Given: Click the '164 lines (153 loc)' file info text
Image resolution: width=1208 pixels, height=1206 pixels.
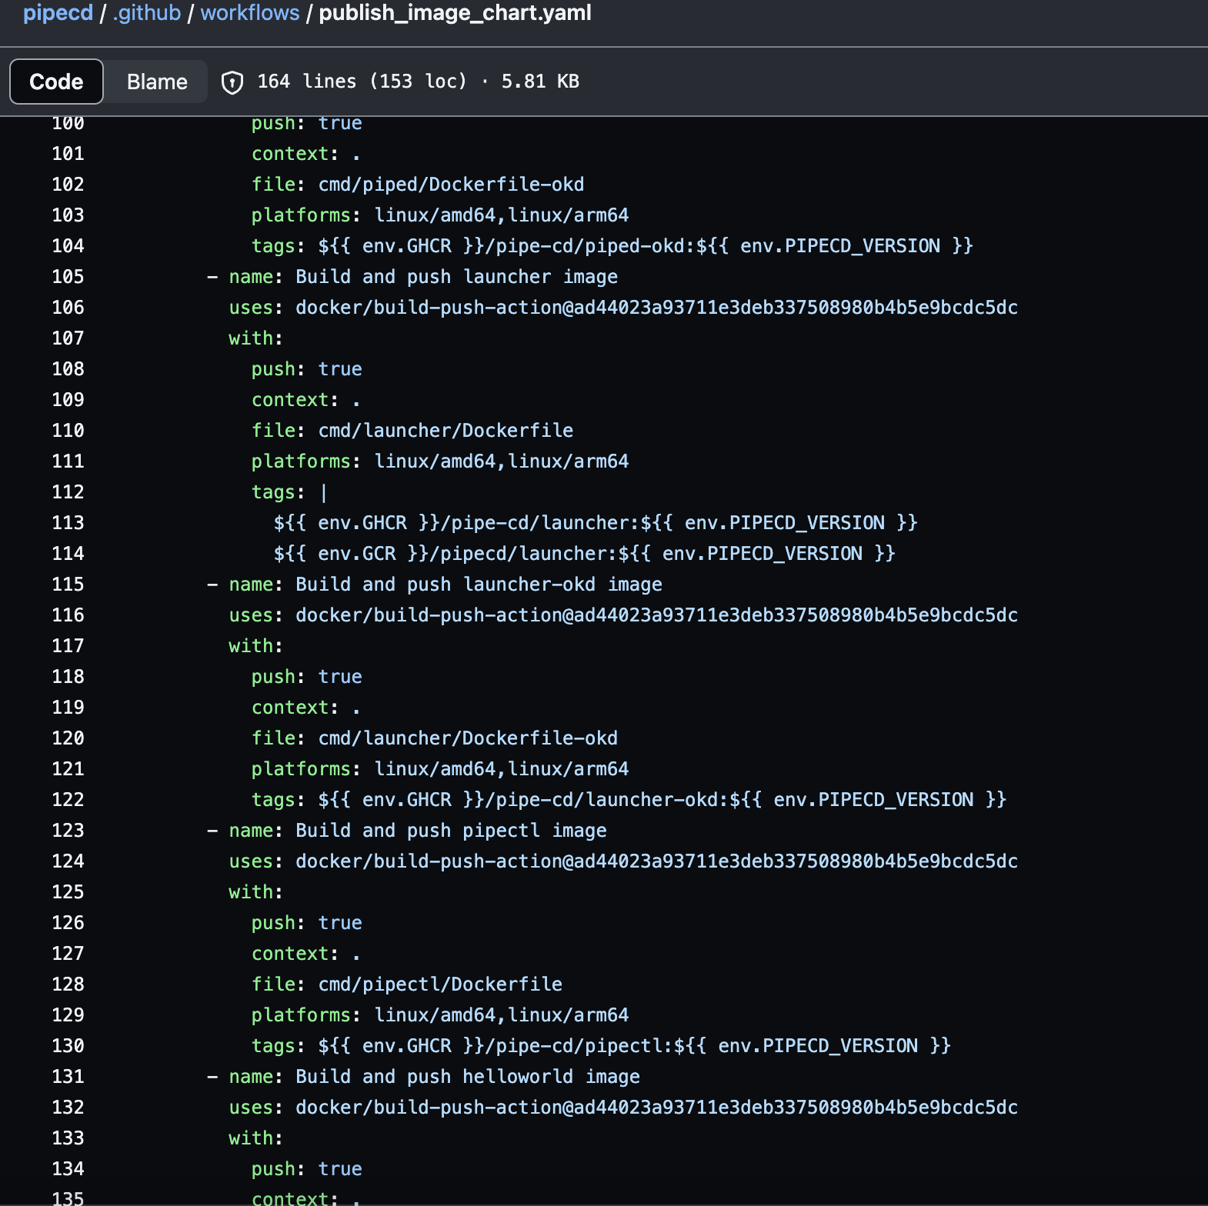Looking at the screenshot, I should 362,82.
